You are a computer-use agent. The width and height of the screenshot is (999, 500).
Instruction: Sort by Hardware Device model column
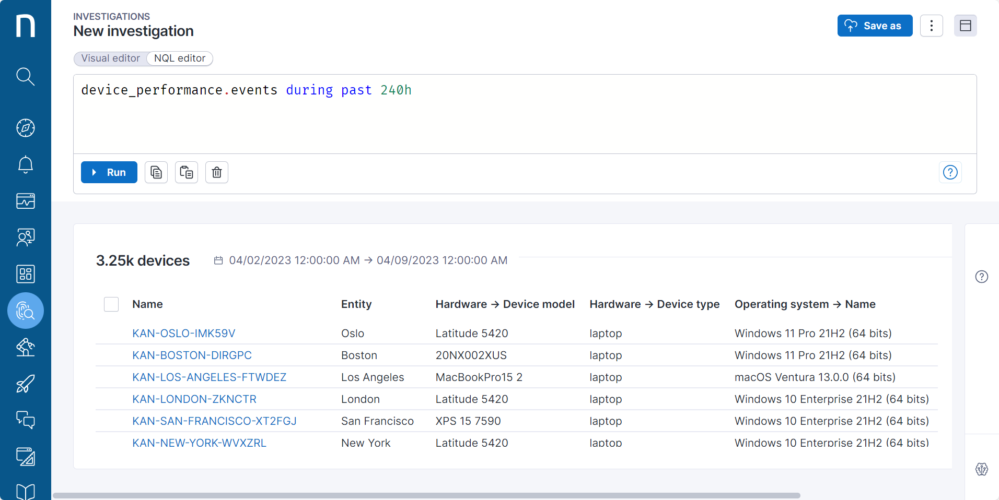[505, 304]
